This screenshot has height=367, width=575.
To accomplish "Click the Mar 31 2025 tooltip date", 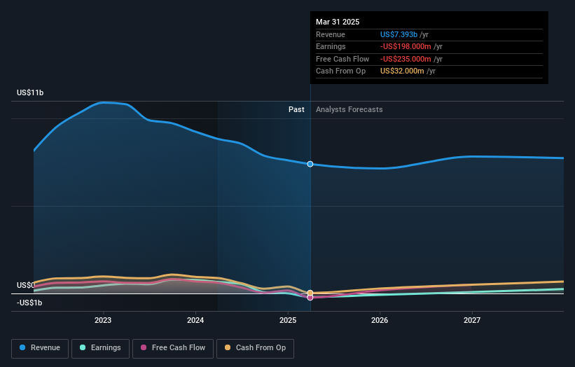I will coord(338,22).
